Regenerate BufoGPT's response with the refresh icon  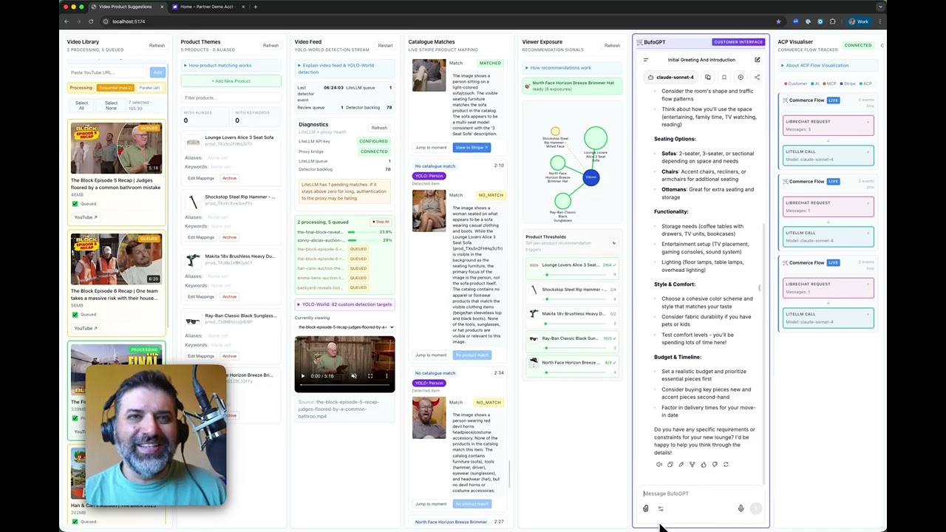point(725,464)
